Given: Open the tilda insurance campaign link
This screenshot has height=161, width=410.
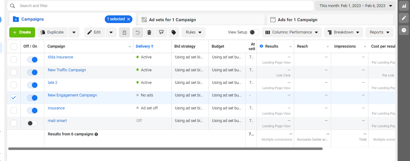Looking at the screenshot, I should (60, 57).
